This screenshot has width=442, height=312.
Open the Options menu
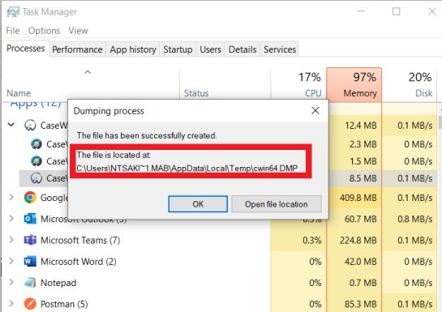(x=45, y=31)
